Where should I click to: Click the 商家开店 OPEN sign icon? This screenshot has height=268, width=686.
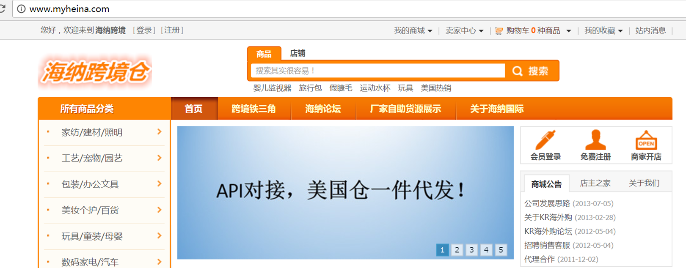coord(646,140)
